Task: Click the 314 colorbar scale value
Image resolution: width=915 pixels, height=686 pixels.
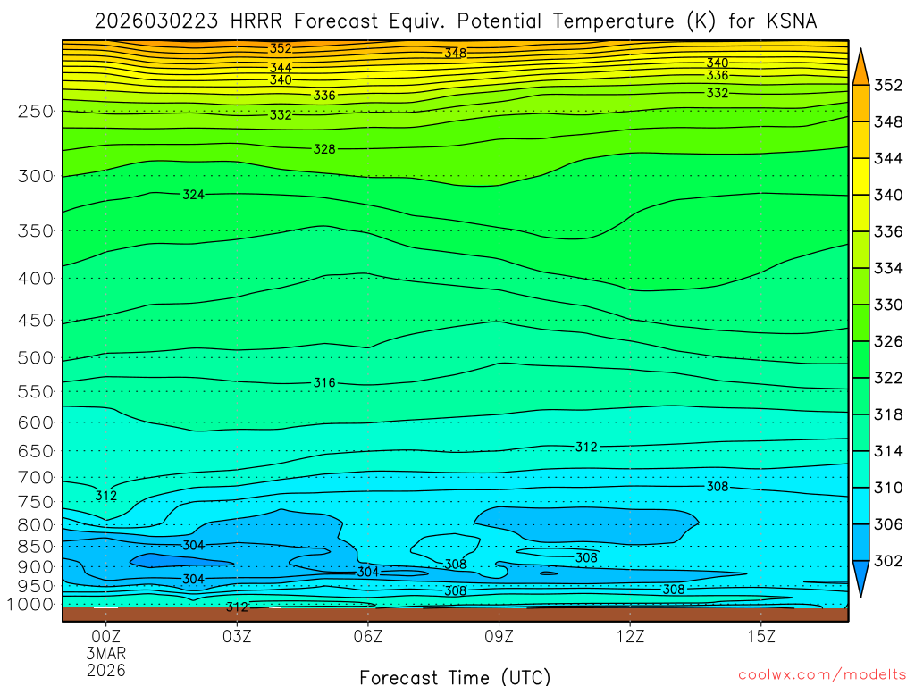Action: pos(888,451)
